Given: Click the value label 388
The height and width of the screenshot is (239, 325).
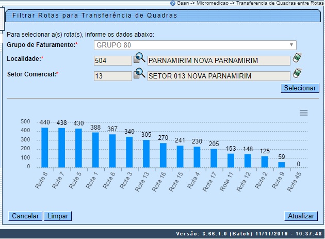Looking at the screenshot, I should (x=95, y=127).
